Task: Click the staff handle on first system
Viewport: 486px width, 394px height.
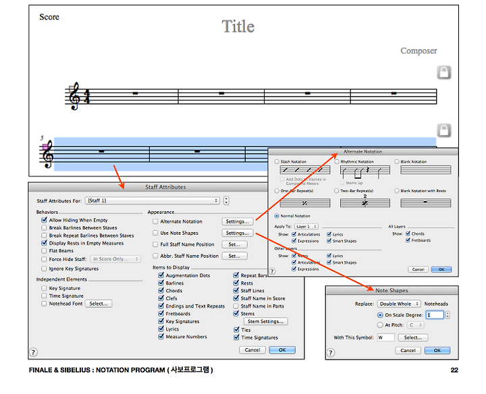Action: 72,89
